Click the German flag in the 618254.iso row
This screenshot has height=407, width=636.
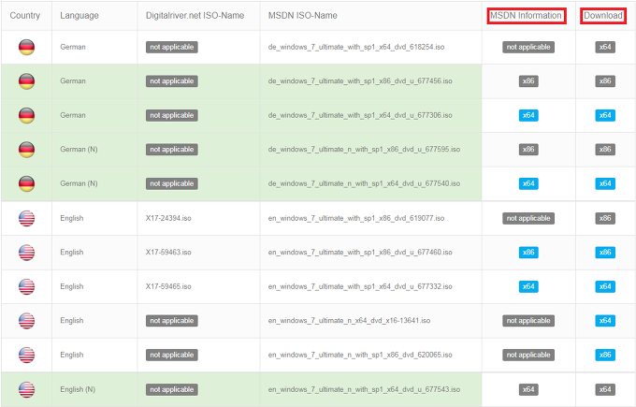26,47
